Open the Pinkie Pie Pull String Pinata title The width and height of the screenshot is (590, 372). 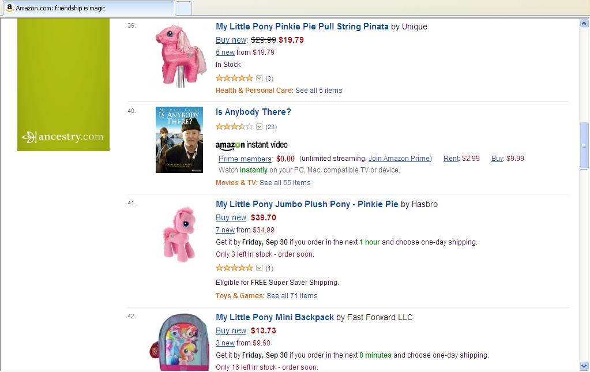302,27
